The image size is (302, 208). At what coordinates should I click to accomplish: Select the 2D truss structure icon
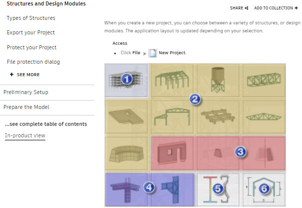(x=263, y=117)
